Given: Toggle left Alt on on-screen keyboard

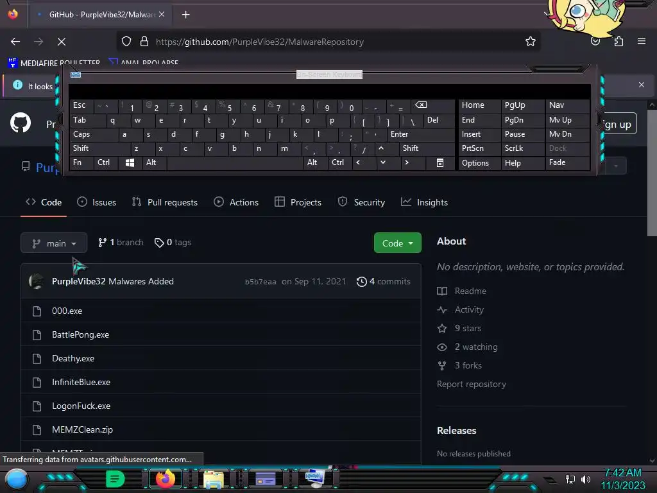Looking at the screenshot, I should click(154, 162).
